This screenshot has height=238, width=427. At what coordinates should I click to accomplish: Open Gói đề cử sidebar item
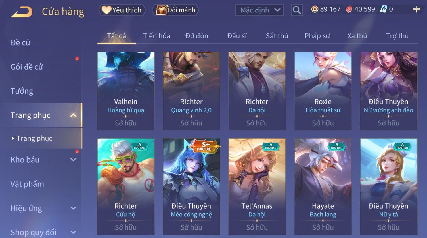click(x=27, y=67)
